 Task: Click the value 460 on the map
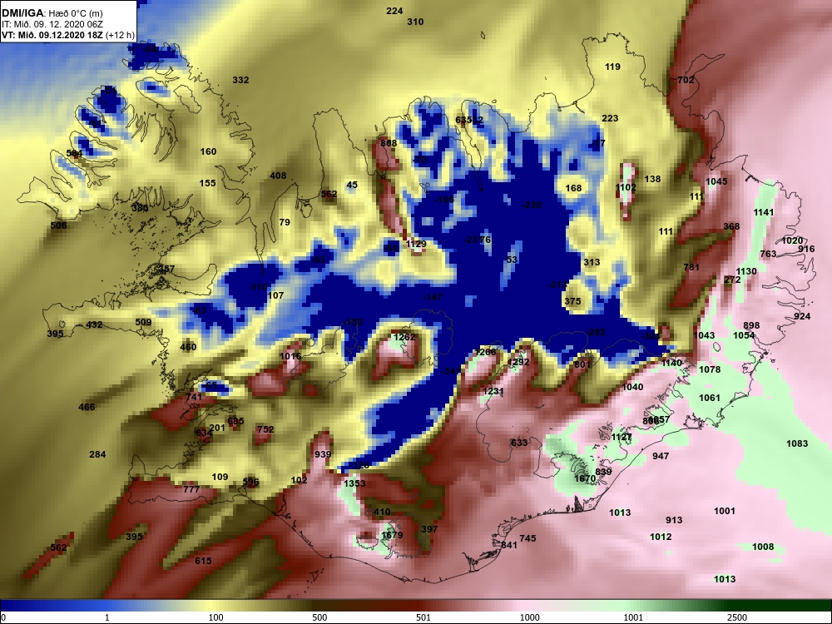[188, 348]
